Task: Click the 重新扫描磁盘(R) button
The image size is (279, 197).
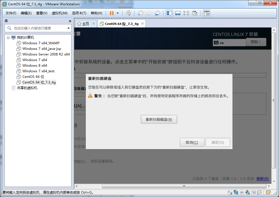Action: point(159,119)
